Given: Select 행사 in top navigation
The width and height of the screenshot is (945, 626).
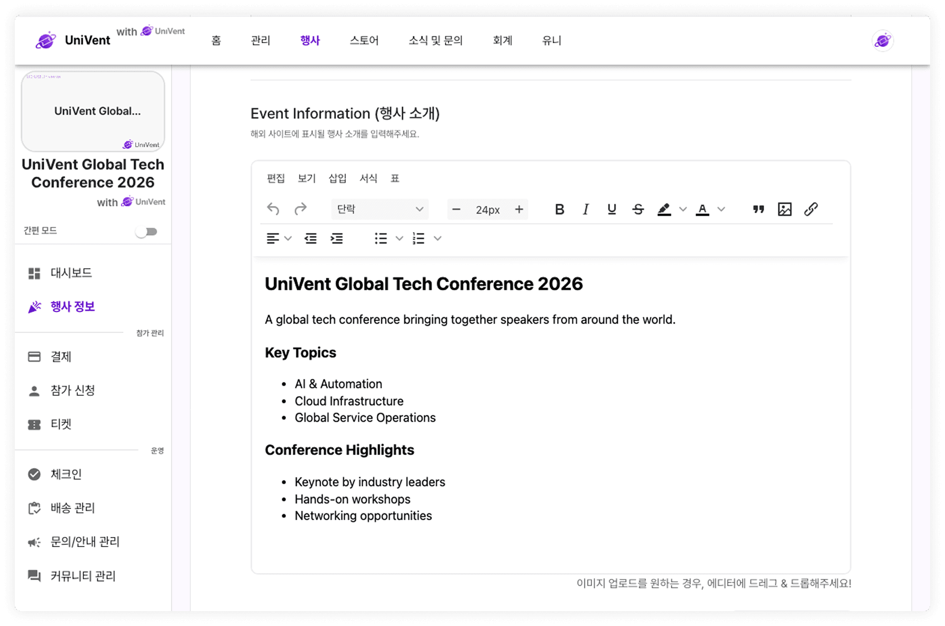Looking at the screenshot, I should pos(310,40).
